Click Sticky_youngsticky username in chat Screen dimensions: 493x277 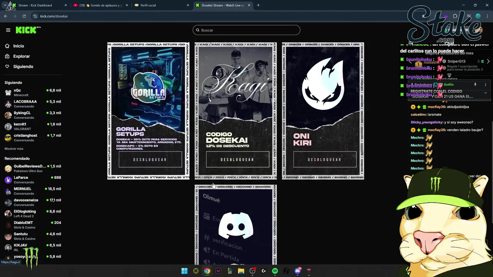[426, 122]
